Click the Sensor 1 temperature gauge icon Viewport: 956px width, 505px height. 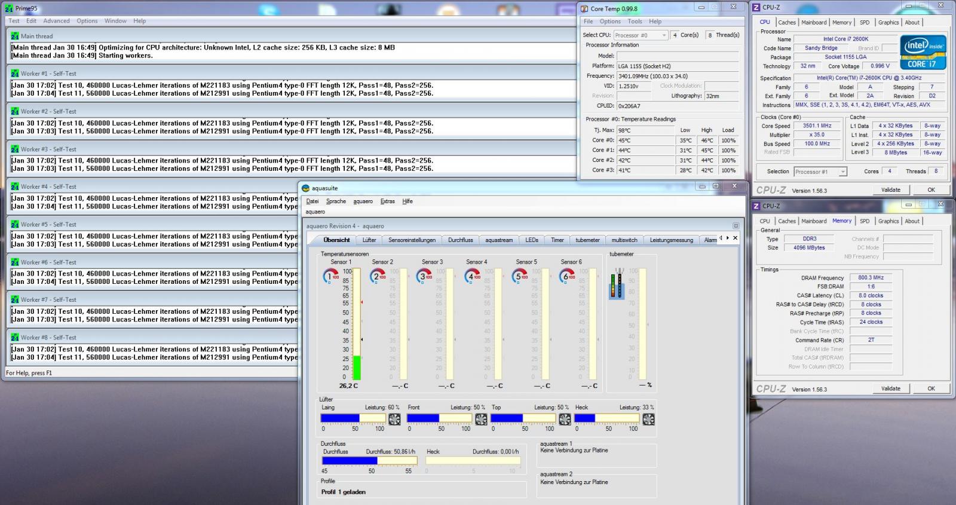click(330, 276)
